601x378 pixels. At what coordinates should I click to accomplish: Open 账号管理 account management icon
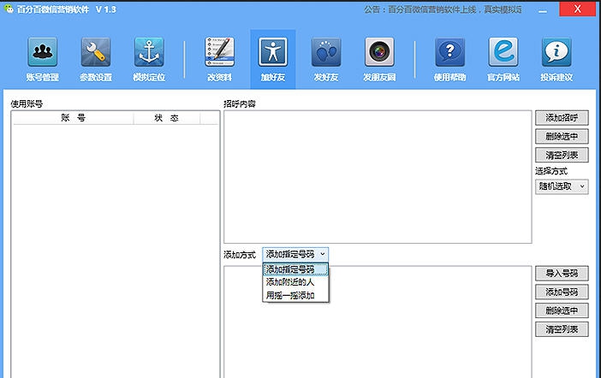[43, 51]
